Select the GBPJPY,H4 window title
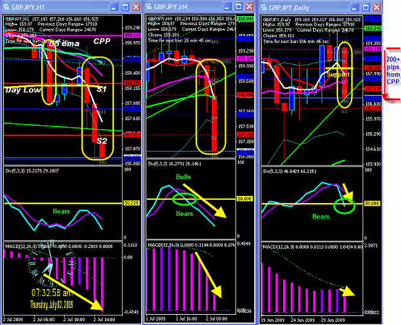This screenshot has width=401, height=325. tap(171, 6)
